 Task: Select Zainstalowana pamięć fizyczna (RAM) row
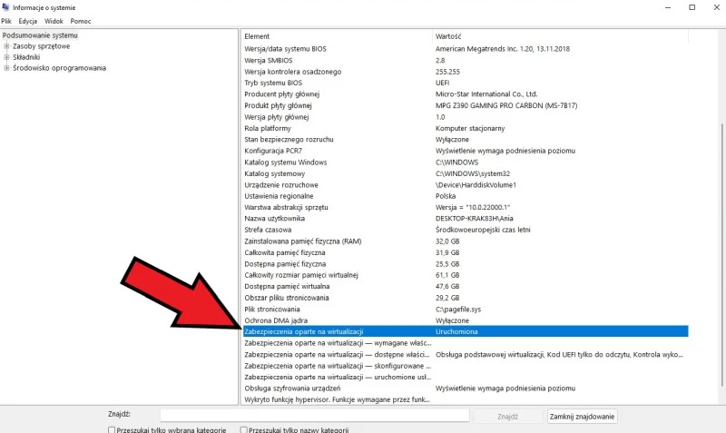(x=465, y=241)
